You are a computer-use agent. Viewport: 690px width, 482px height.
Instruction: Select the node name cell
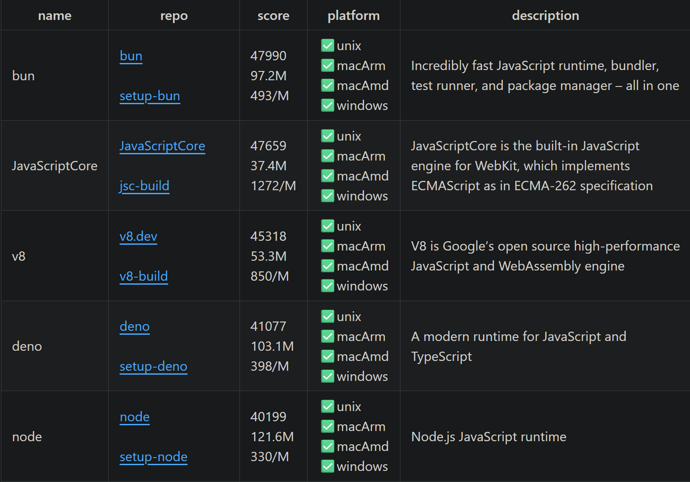point(55,436)
